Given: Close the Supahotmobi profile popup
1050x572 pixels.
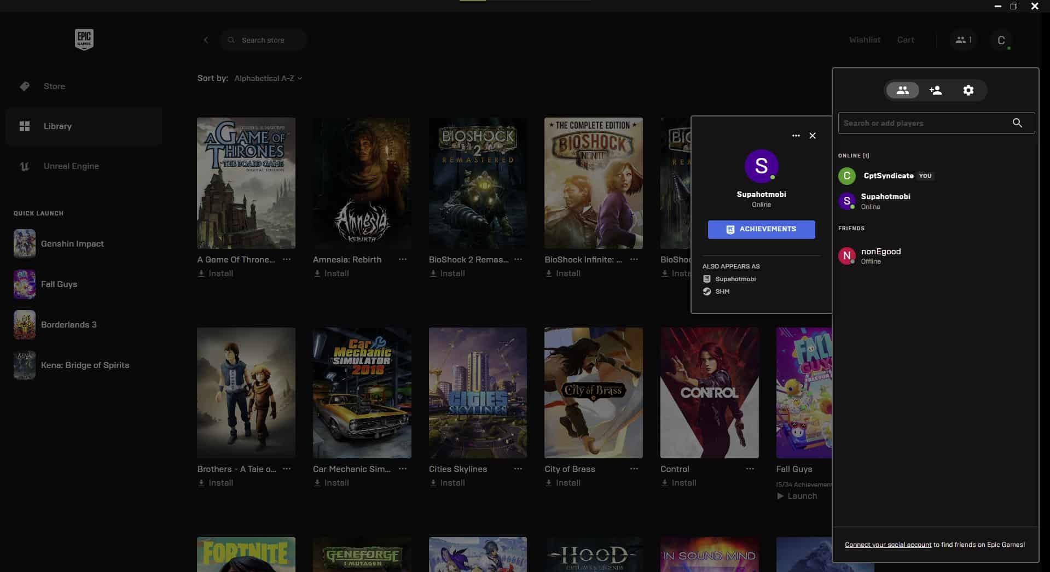Looking at the screenshot, I should [812, 136].
